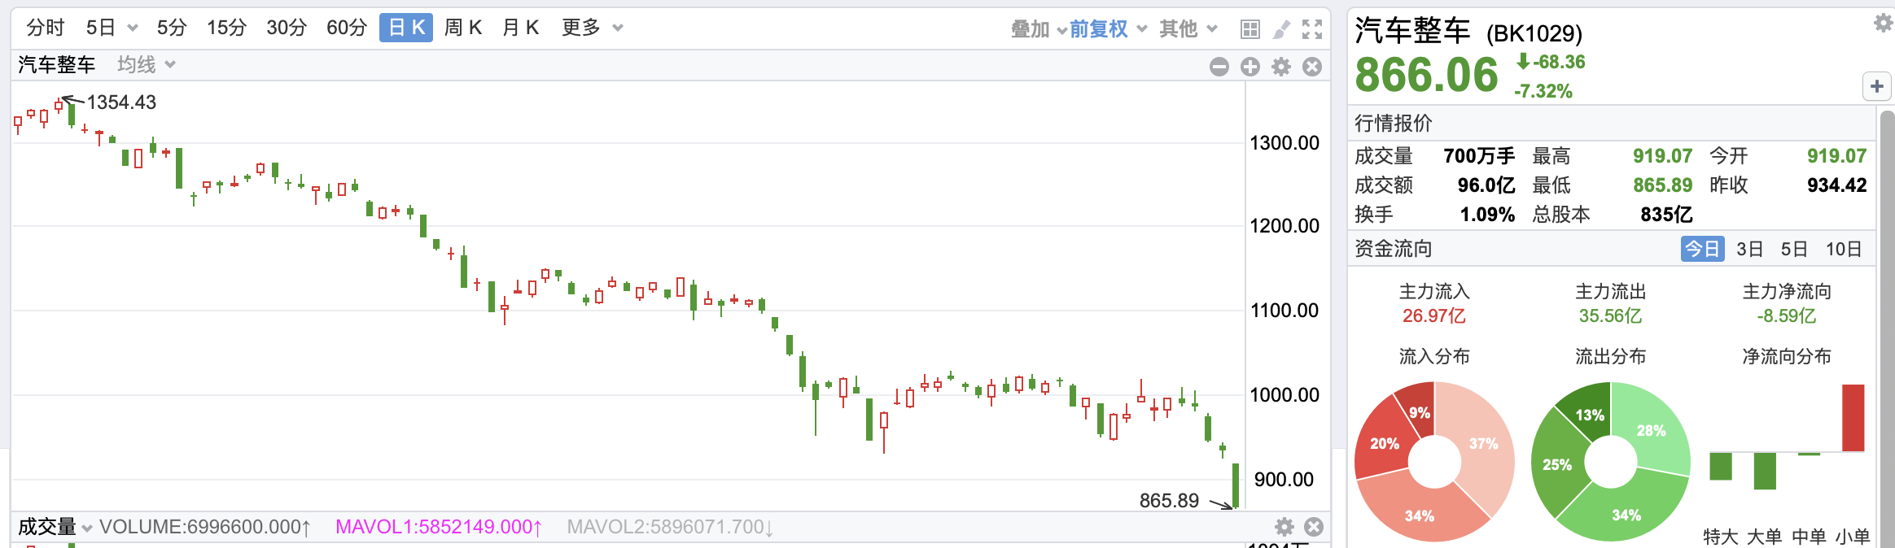Switch to 周K weekly chart

point(463,28)
